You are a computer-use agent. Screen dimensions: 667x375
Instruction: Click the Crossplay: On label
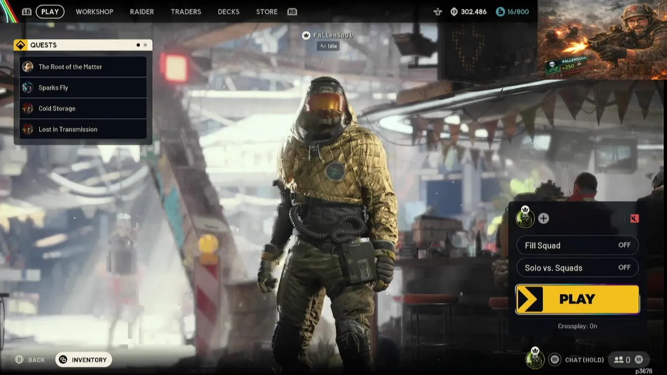pyautogui.click(x=577, y=326)
